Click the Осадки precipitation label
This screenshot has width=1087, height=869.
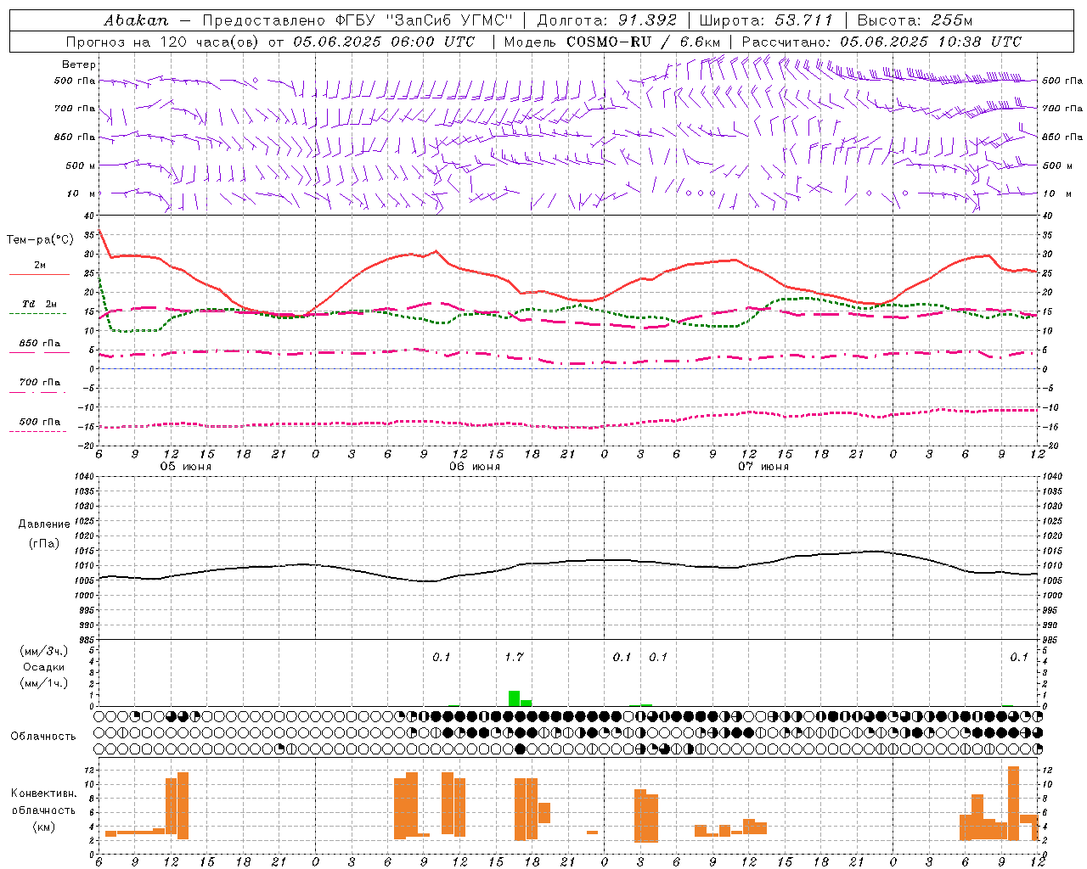tap(44, 667)
